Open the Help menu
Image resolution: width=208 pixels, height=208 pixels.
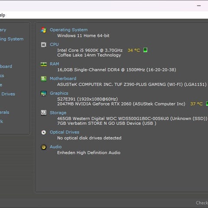pyautogui.click(x=3, y=15)
